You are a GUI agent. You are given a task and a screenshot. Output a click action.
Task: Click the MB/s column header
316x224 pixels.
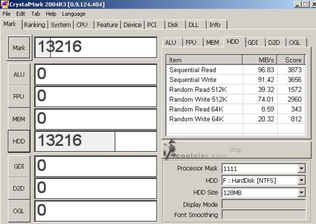click(260, 60)
